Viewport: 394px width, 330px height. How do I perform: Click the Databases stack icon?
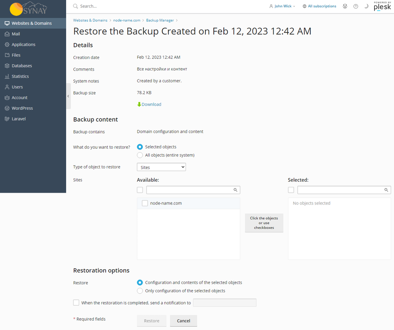pyautogui.click(x=7, y=66)
